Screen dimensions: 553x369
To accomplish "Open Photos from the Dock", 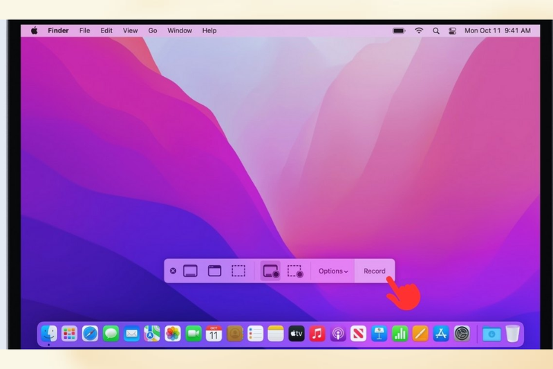I will point(172,334).
